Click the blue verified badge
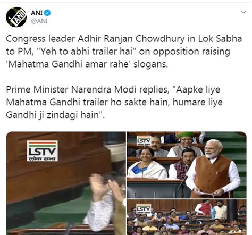The width and height of the screenshot is (252, 235). (47, 13)
